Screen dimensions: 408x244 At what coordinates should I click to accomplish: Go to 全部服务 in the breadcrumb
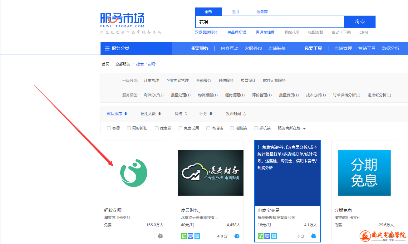tap(123, 64)
